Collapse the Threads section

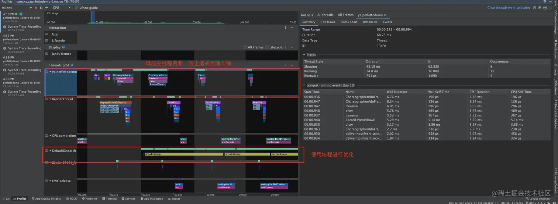click(292, 65)
